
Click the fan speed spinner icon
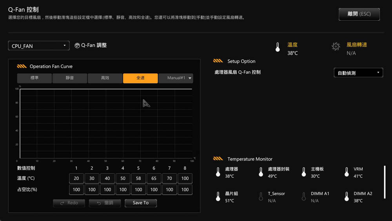click(x=336, y=47)
